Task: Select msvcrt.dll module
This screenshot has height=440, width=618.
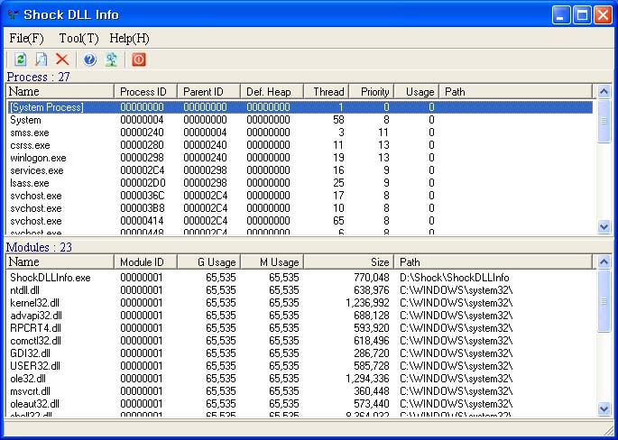Action: click(300, 391)
